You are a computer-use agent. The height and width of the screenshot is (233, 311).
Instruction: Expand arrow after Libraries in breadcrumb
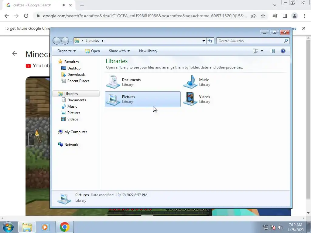[103, 41]
